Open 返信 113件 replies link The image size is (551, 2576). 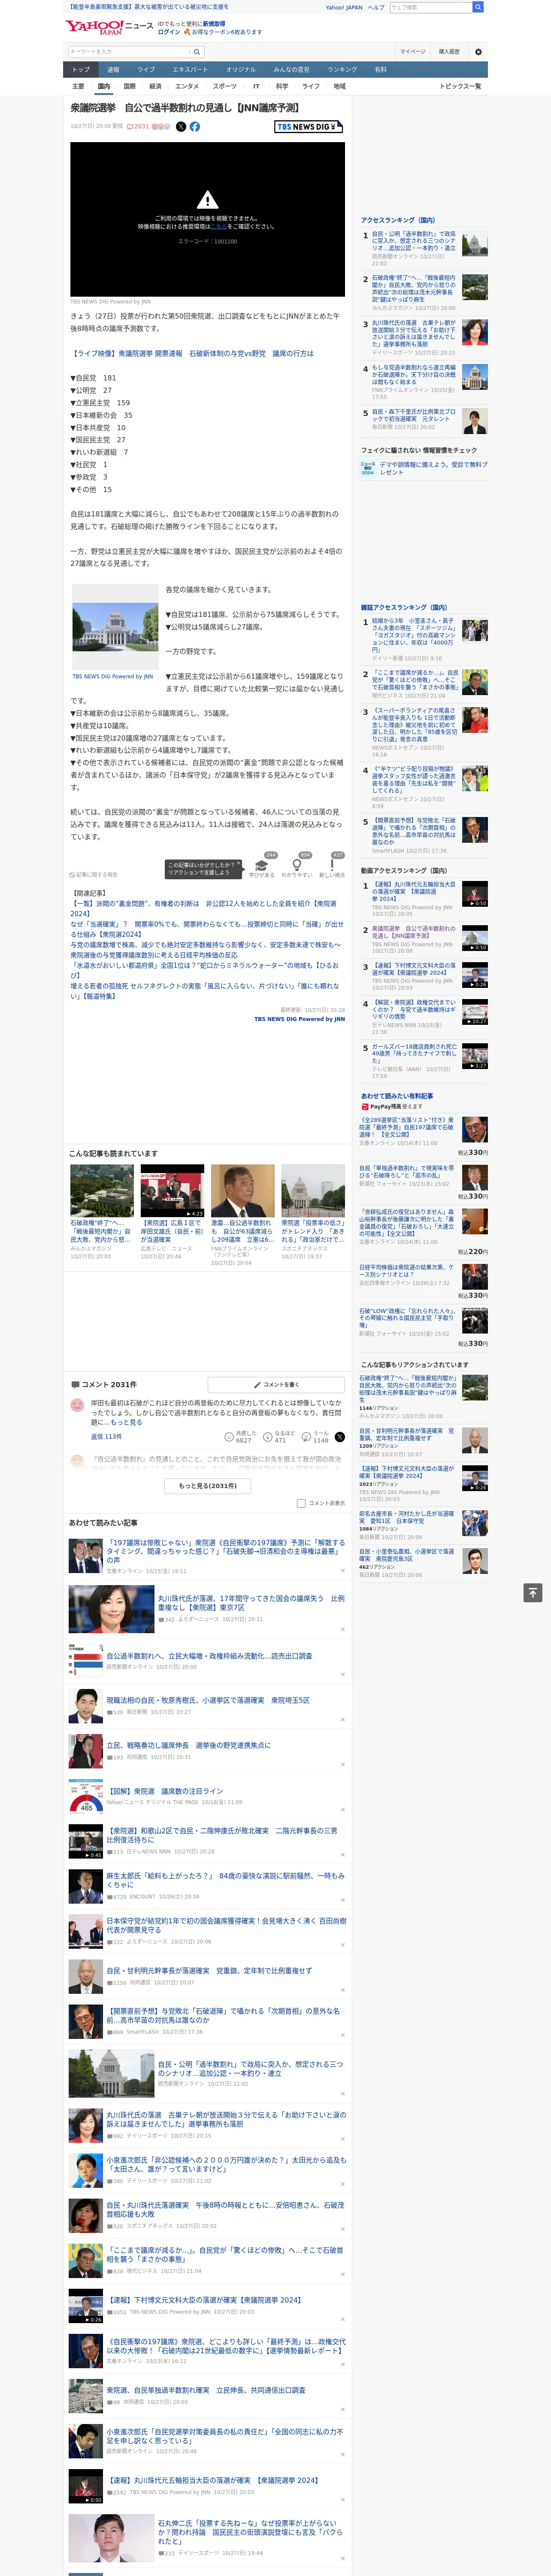[106, 1437]
